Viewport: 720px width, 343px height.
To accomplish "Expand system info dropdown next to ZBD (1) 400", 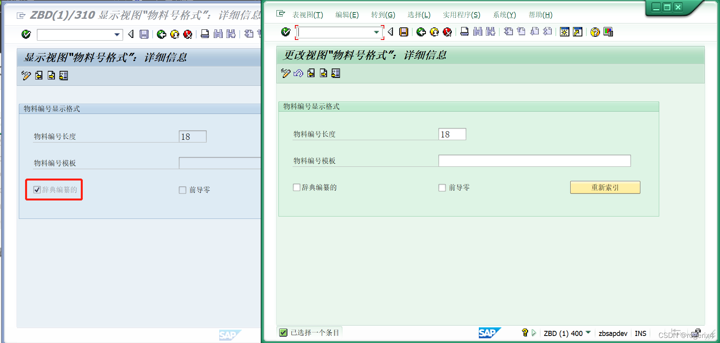I will [588, 332].
